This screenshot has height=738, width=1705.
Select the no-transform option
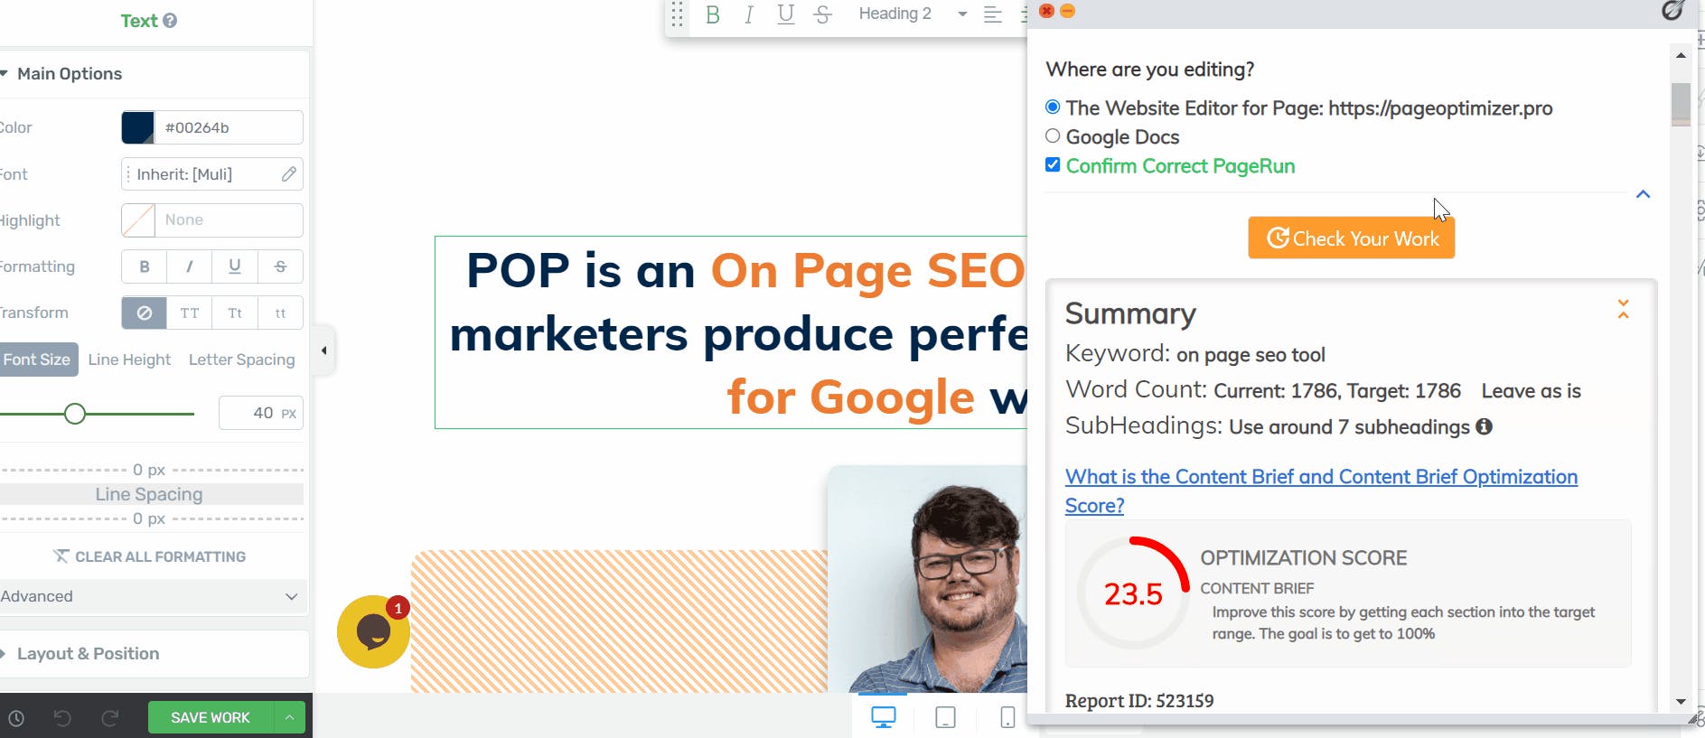(144, 313)
